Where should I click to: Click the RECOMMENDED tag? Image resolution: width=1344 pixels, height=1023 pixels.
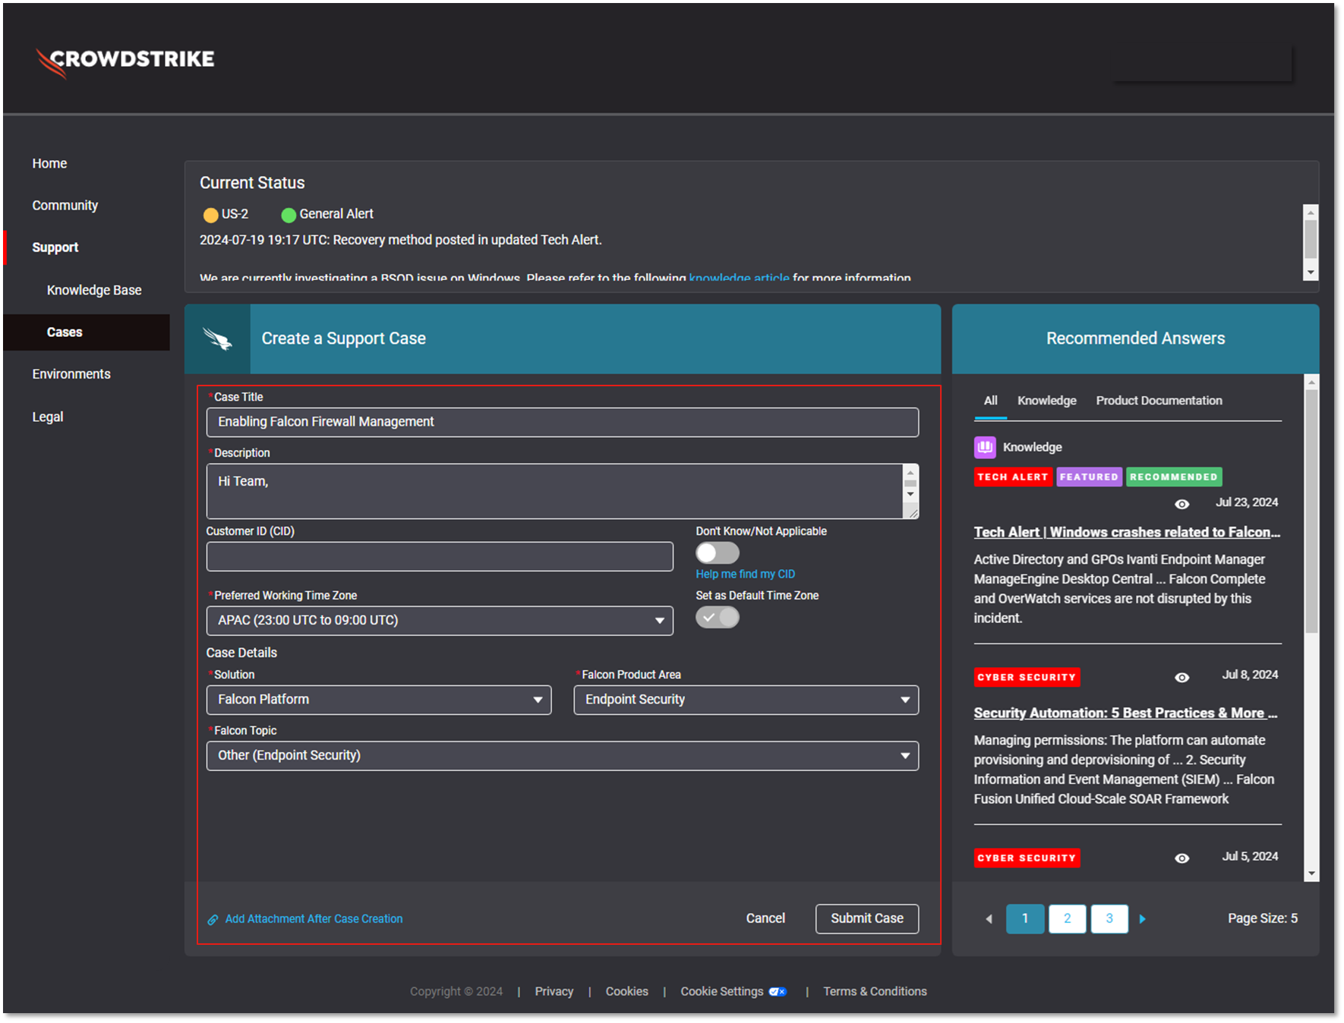pos(1174,477)
